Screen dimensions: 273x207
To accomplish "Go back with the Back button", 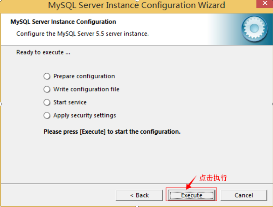I will point(139,195).
